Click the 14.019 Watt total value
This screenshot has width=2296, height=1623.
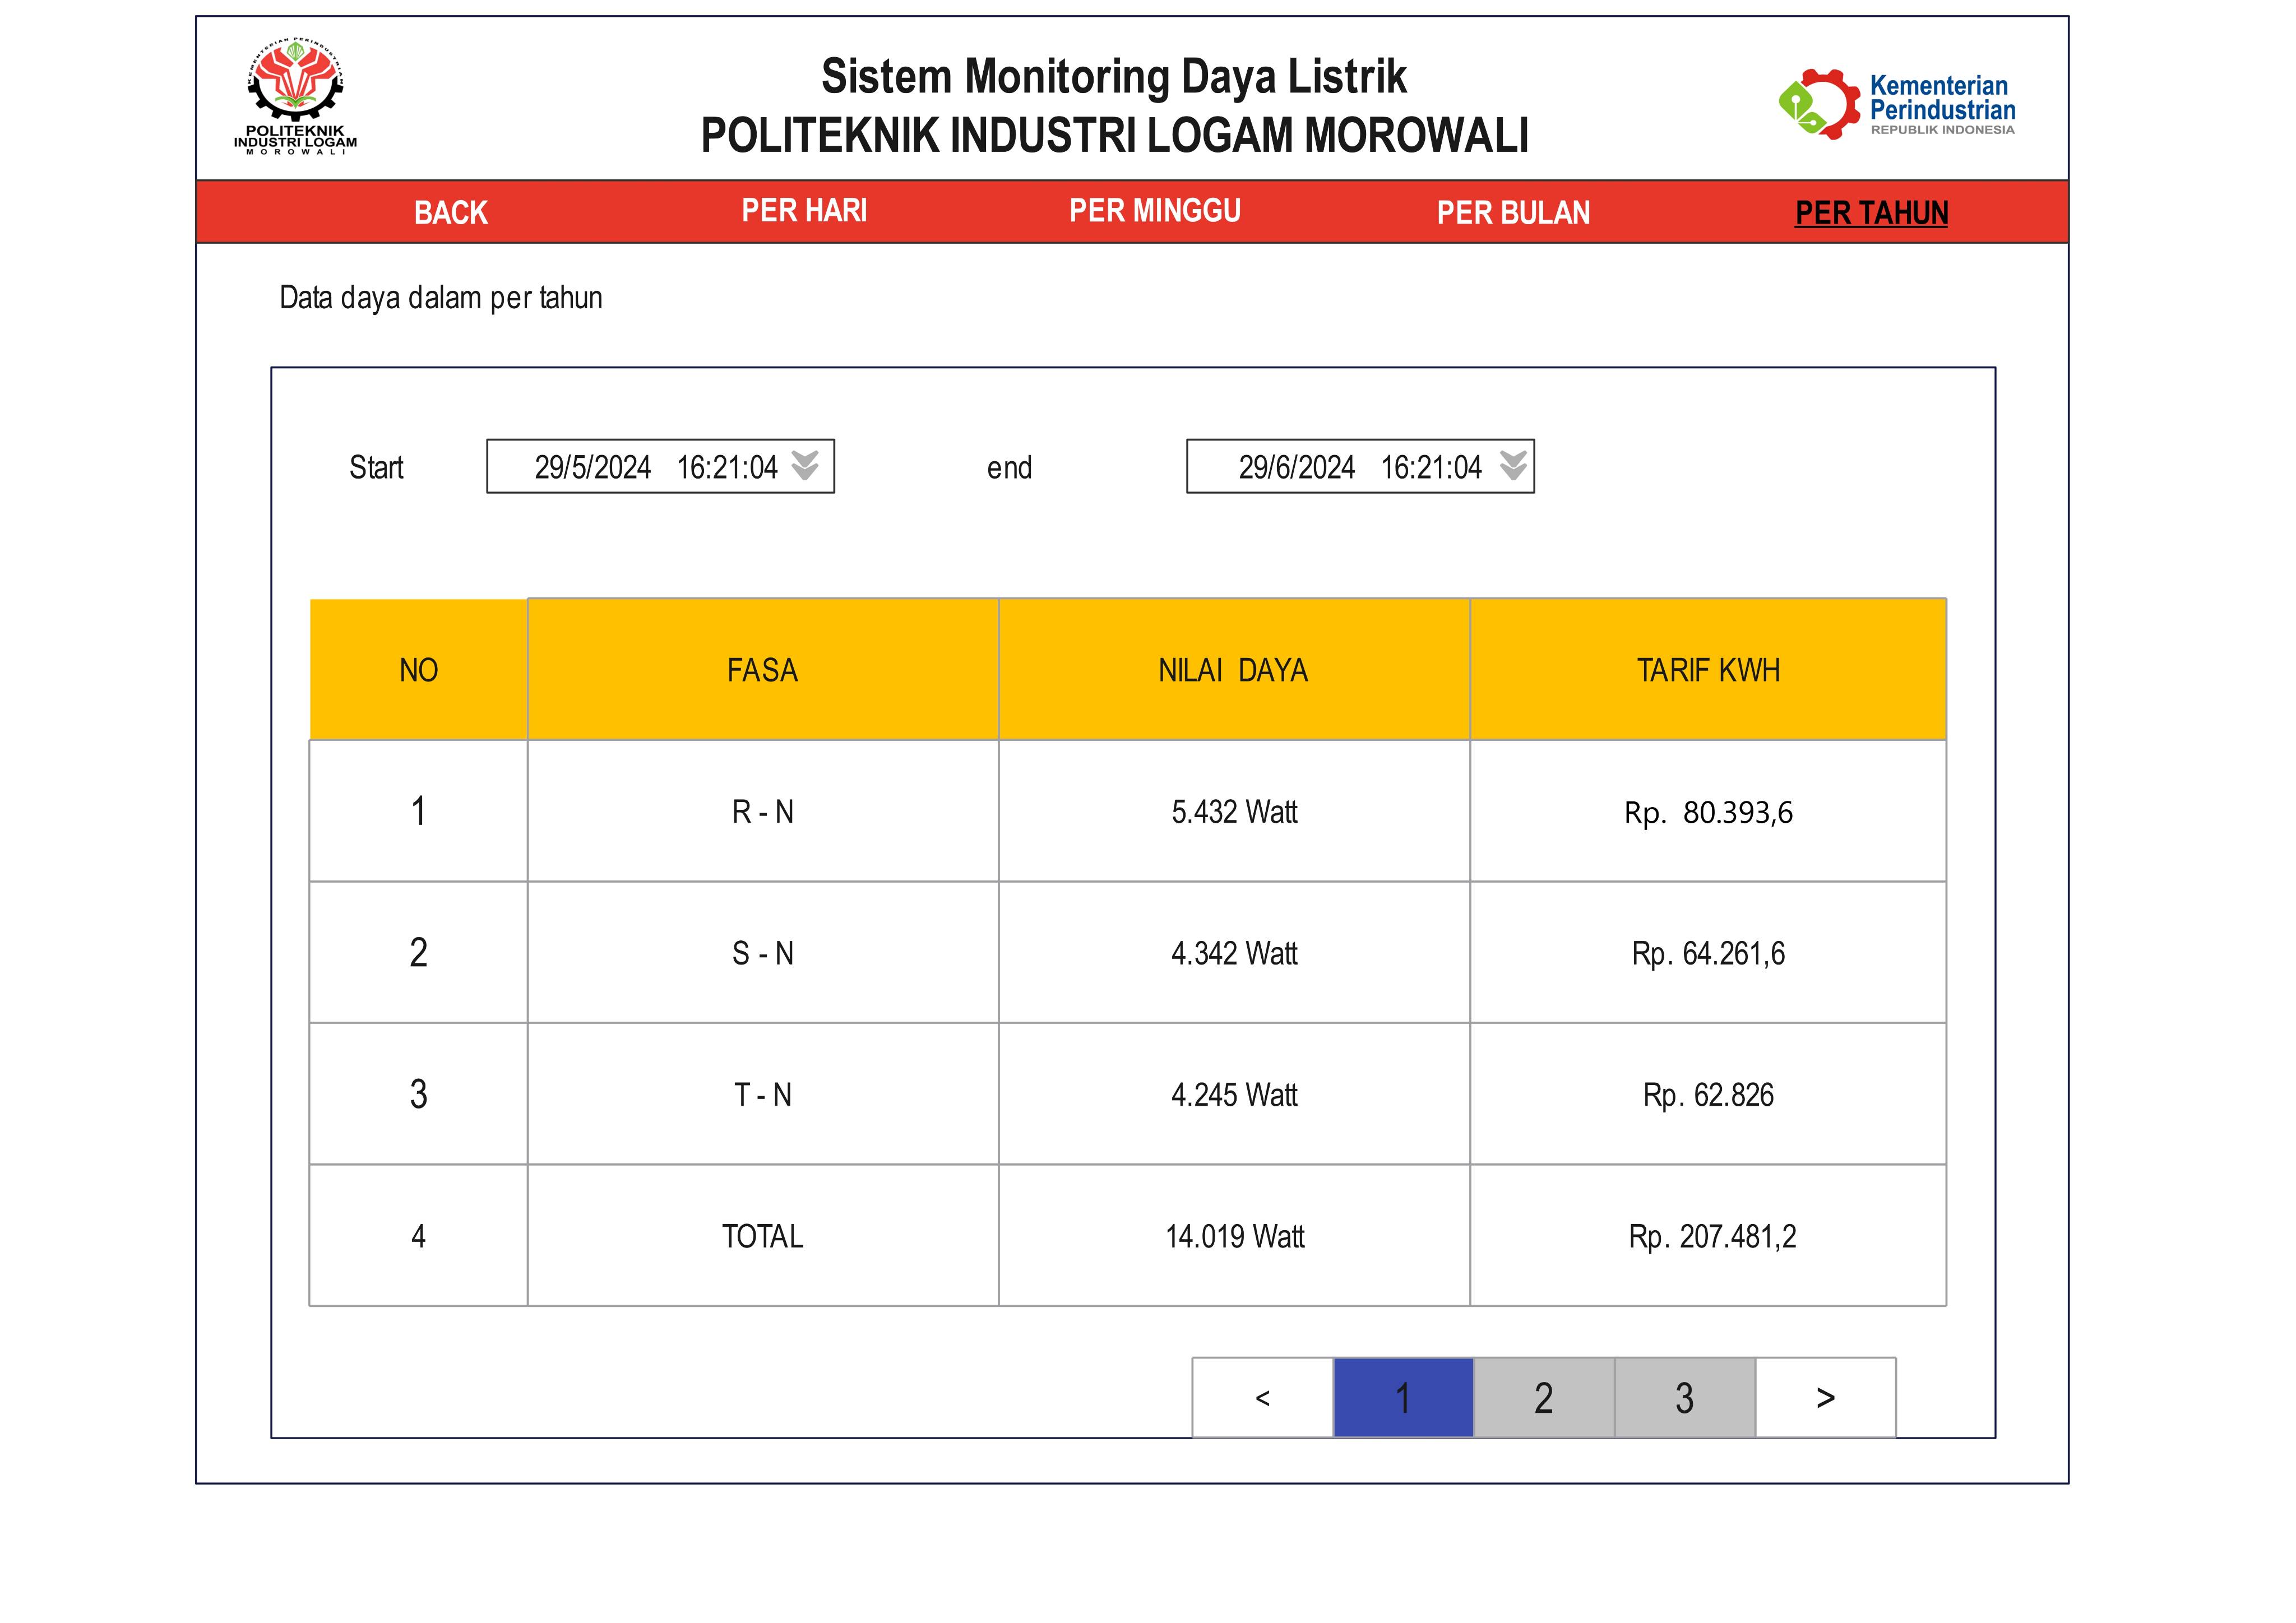point(1234,1236)
